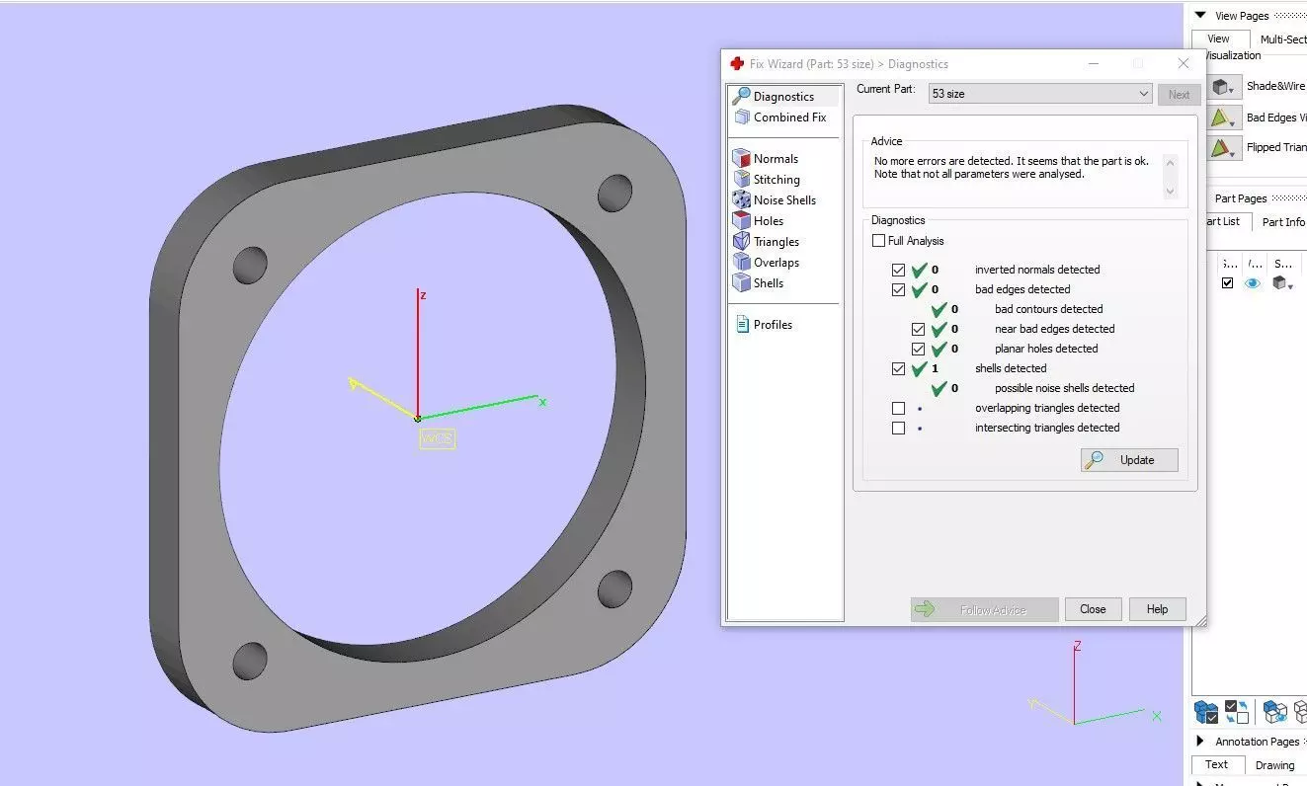This screenshot has width=1307, height=786.
Task: Enable intersecting triangles detected checkbox
Action: pos(898,428)
